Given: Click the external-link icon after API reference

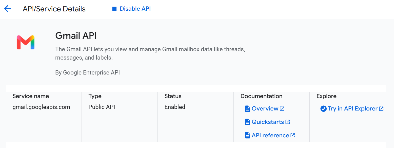Looking at the screenshot, I should click(x=293, y=135).
